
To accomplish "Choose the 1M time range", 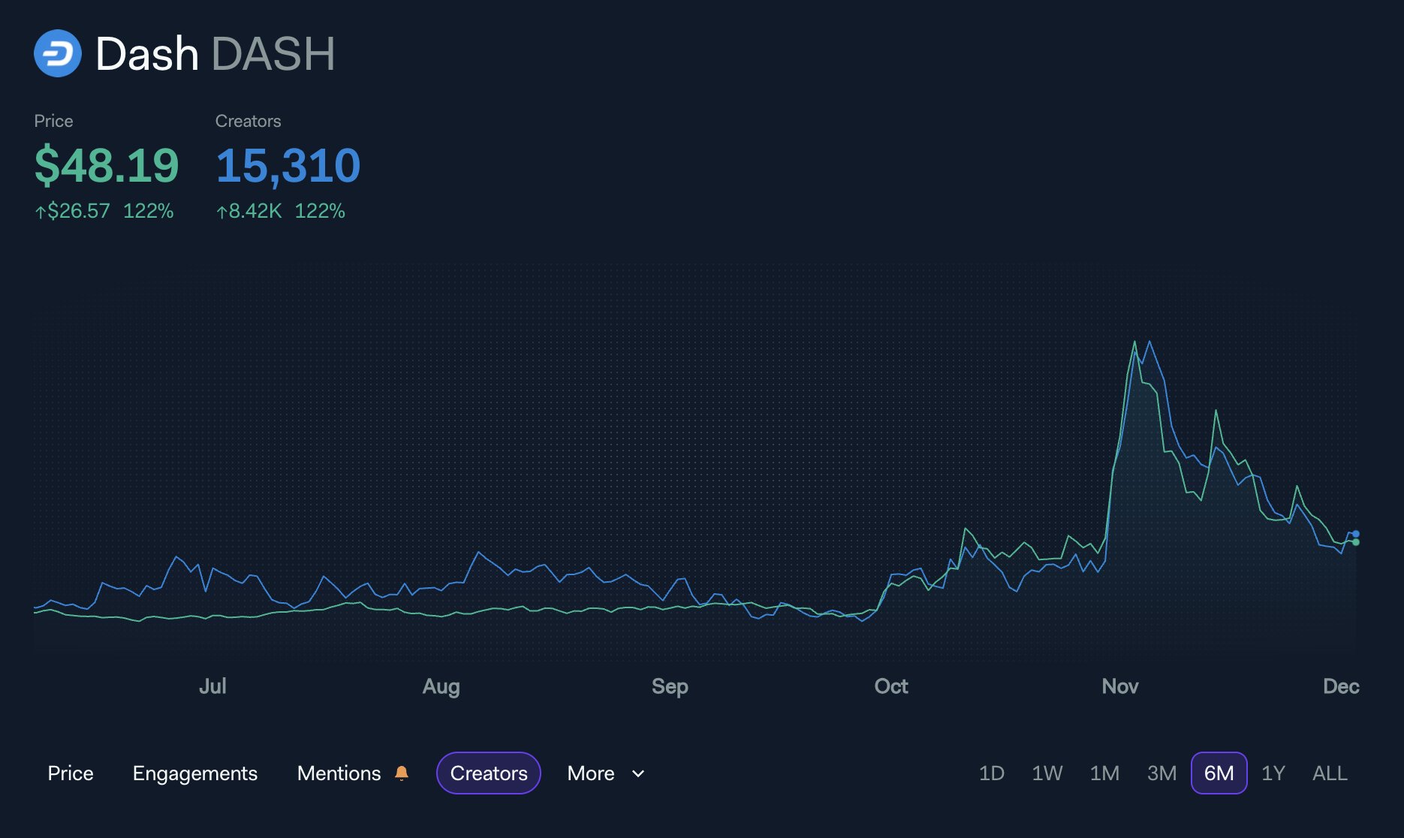I will 1104,773.
